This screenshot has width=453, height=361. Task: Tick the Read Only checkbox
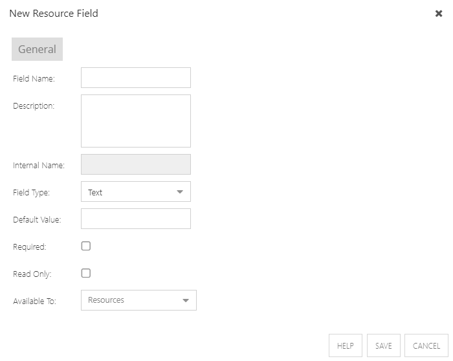86,273
